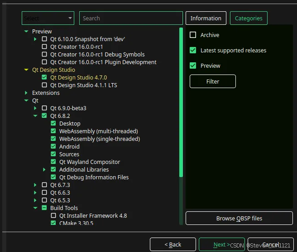Switch to the Information tab

coord(206,18)
